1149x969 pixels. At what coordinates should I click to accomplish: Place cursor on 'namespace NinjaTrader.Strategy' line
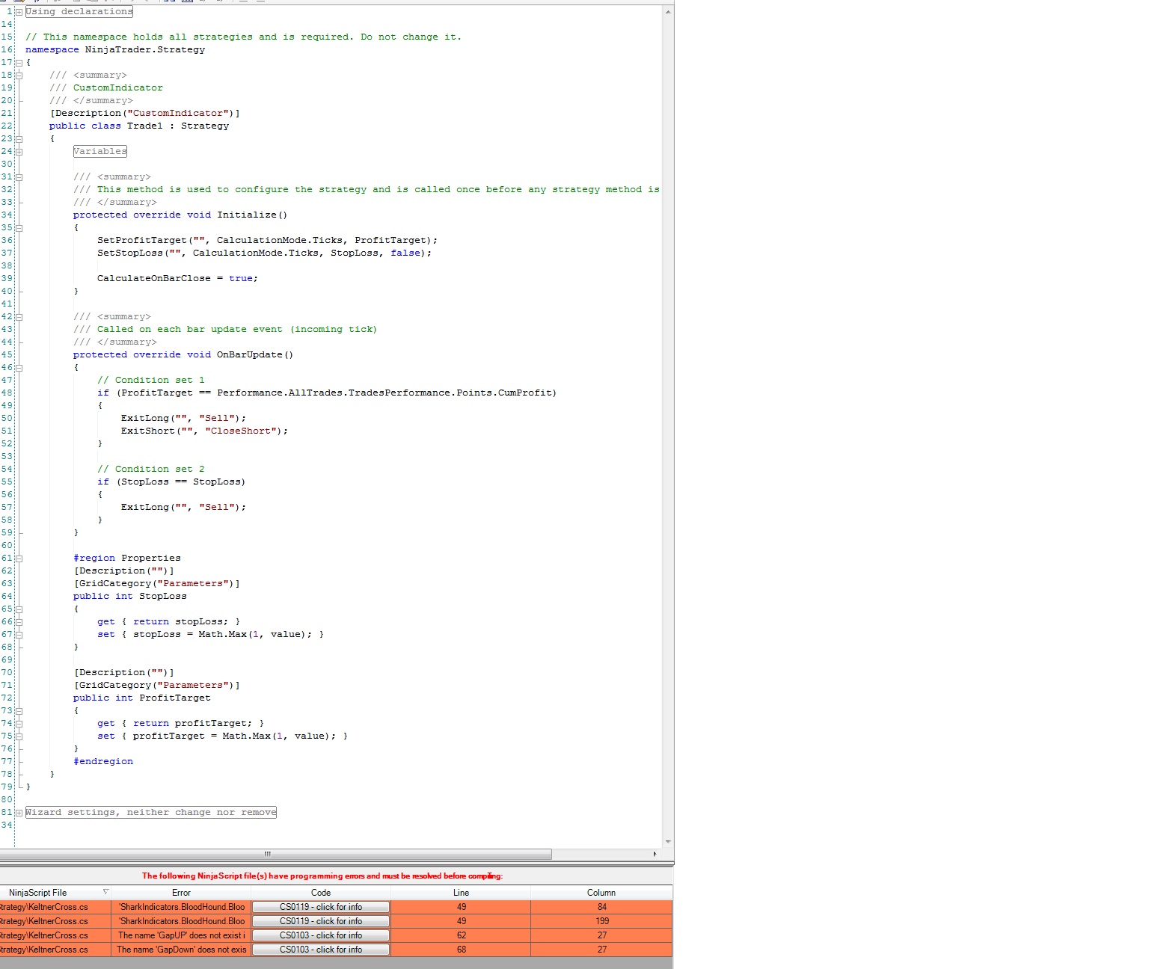point(115,50)
